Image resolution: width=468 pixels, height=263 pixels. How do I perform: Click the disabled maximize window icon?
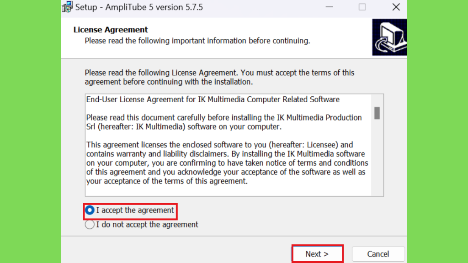[x=362, y=7]
